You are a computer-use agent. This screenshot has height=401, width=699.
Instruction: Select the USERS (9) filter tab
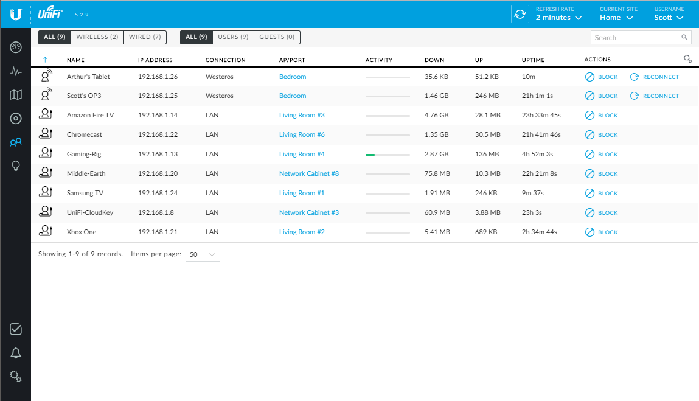(233, 37)
